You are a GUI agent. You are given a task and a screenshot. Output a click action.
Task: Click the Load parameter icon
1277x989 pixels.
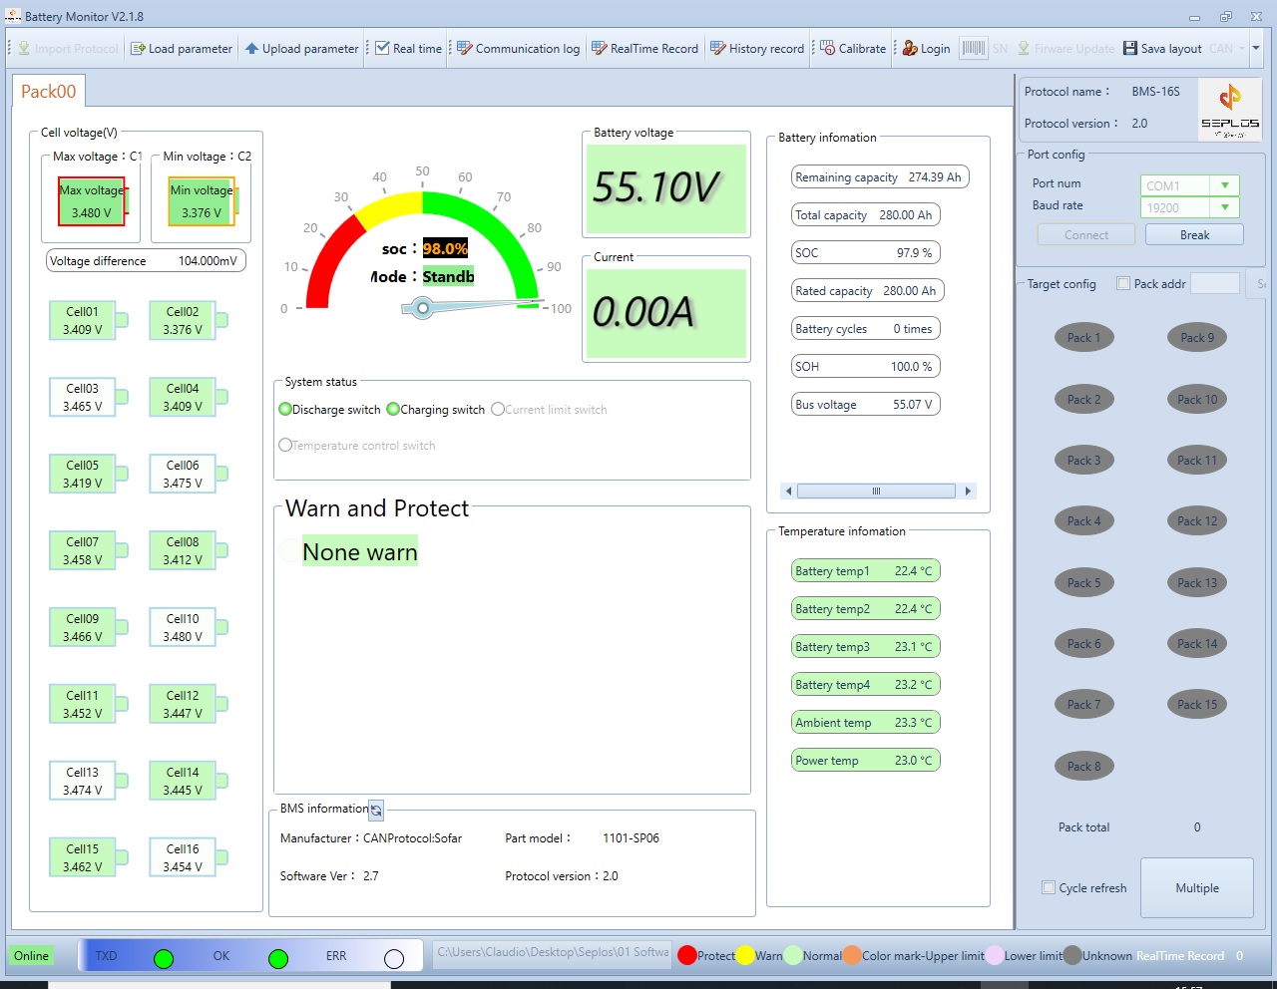tap(138, 48)
